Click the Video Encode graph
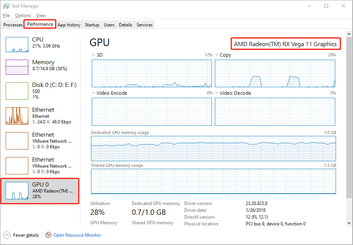353x245 pixels. point(152,112)
